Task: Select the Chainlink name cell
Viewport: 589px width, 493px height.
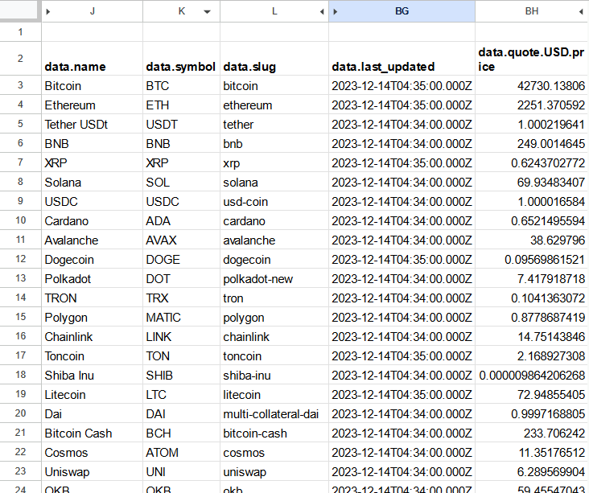Action: [x=92, y=337]
